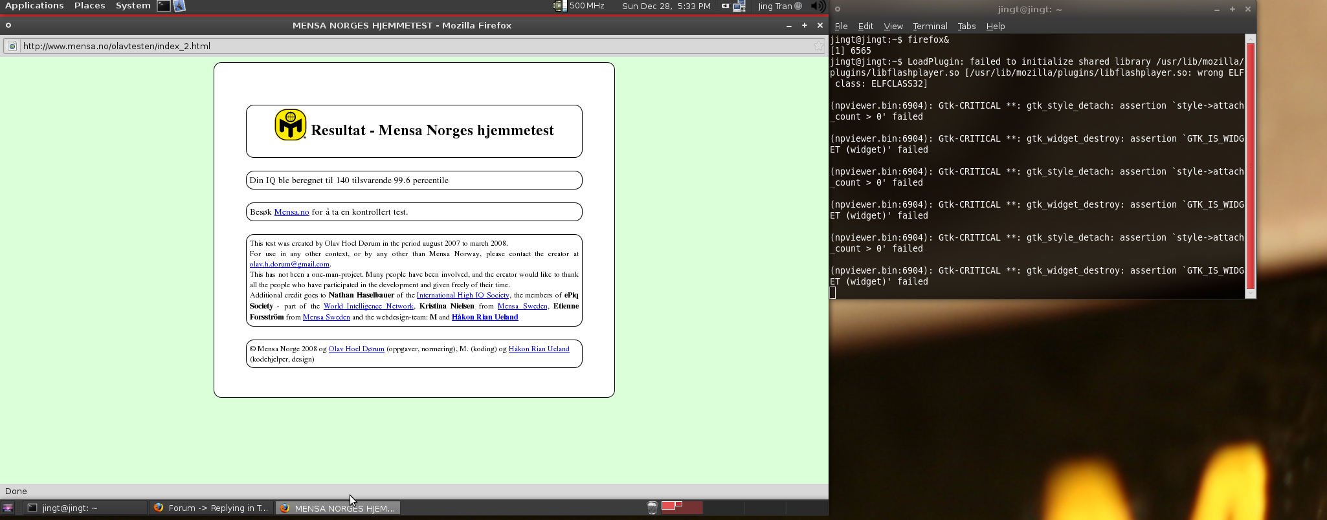Click the terminal scrollbar up arrow
This screenshot has width=1327, height=520.
click(1251, 39)
